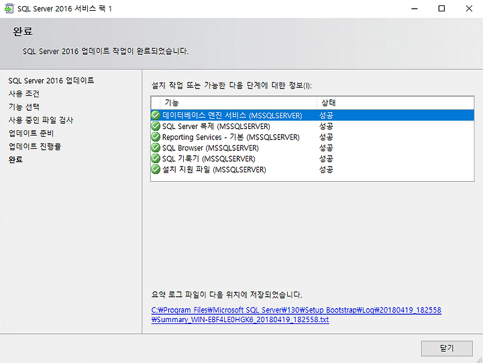Select the 설치 지원 파일 (MSSQLSERVER) row
Image resolution: width=483 pixels, height=363 pixels.
313,169
